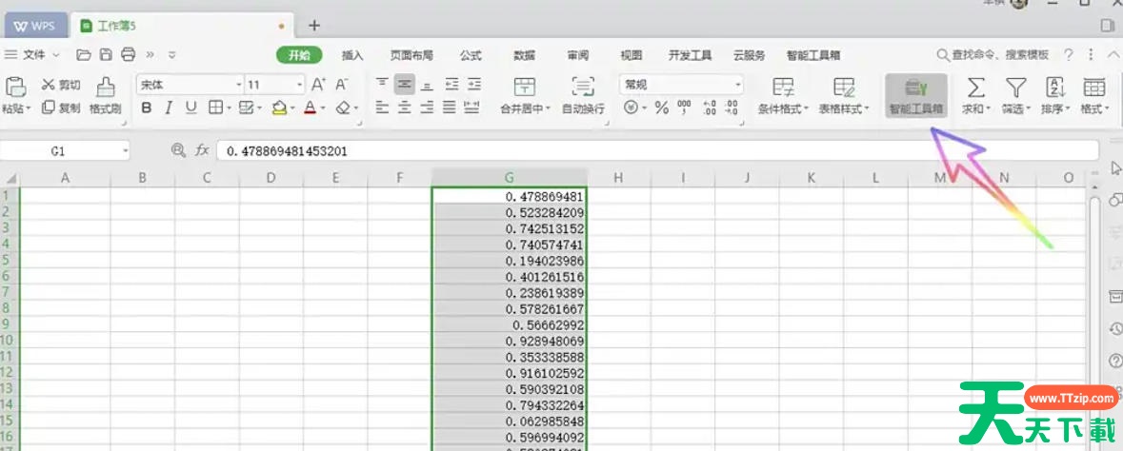Apply the red font color A
Image resolution: width=1123 pixels, height=451 pixels.
pos(310,108)
